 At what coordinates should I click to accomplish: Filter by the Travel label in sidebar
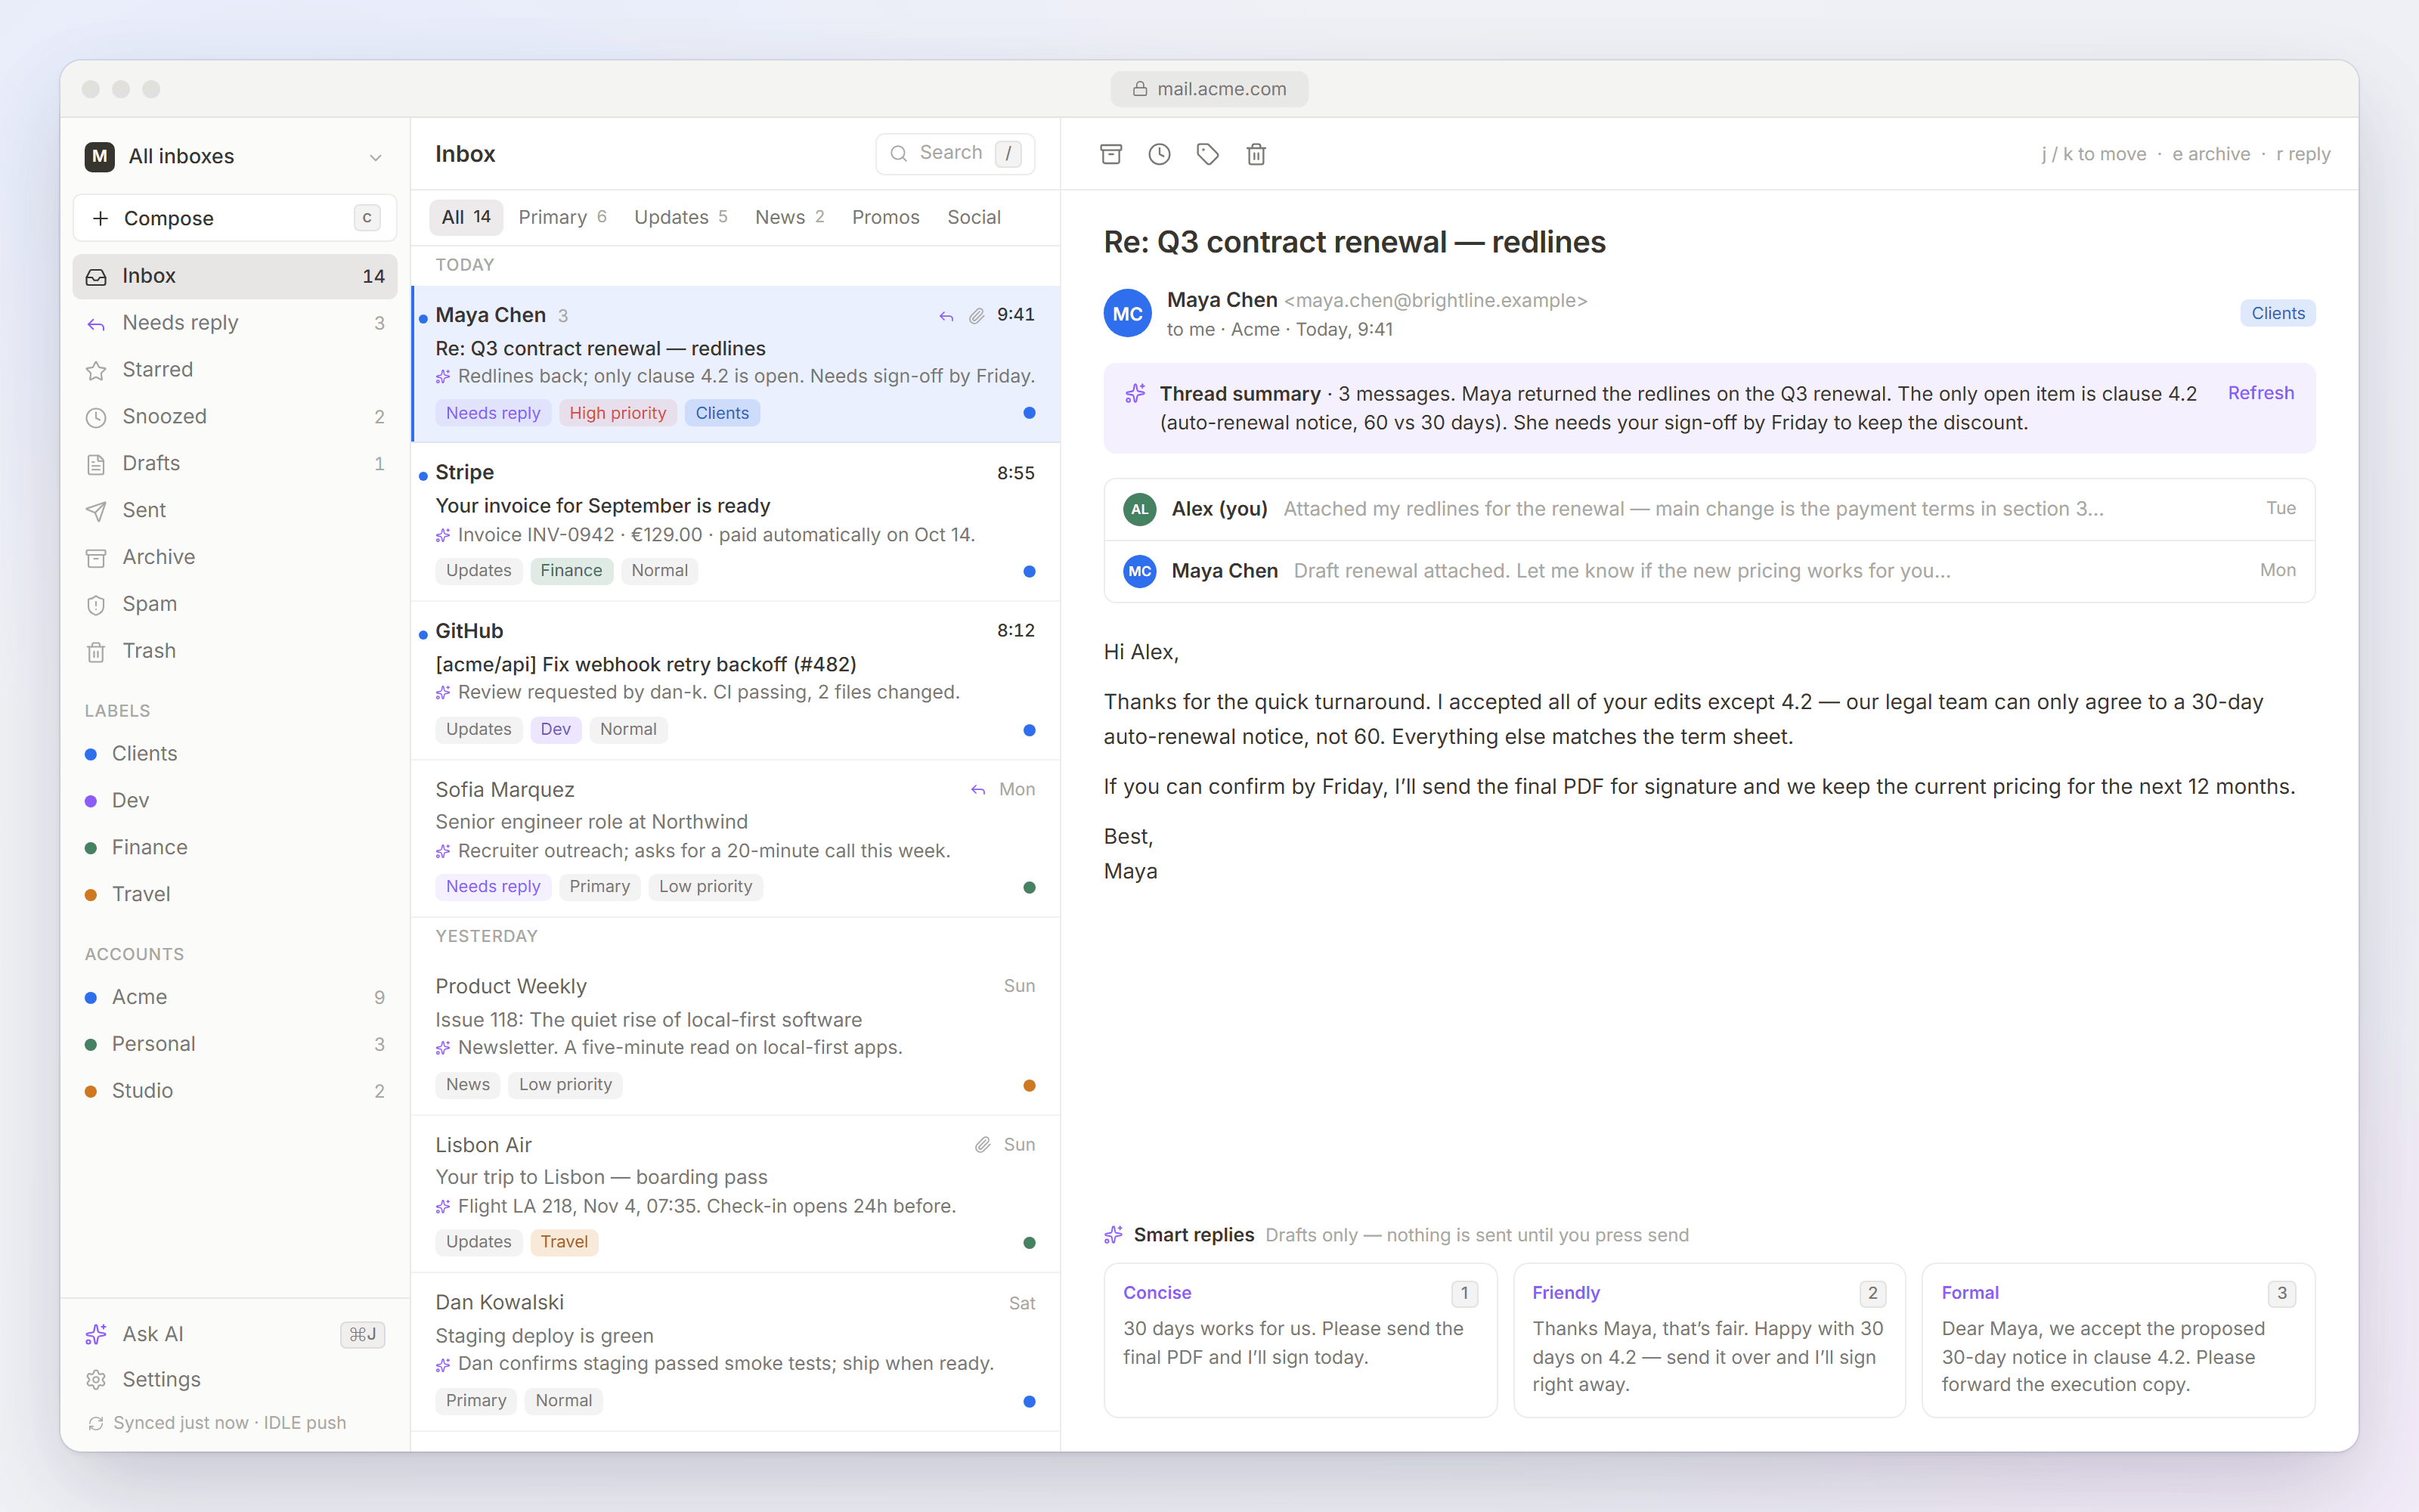coord(235,895)
